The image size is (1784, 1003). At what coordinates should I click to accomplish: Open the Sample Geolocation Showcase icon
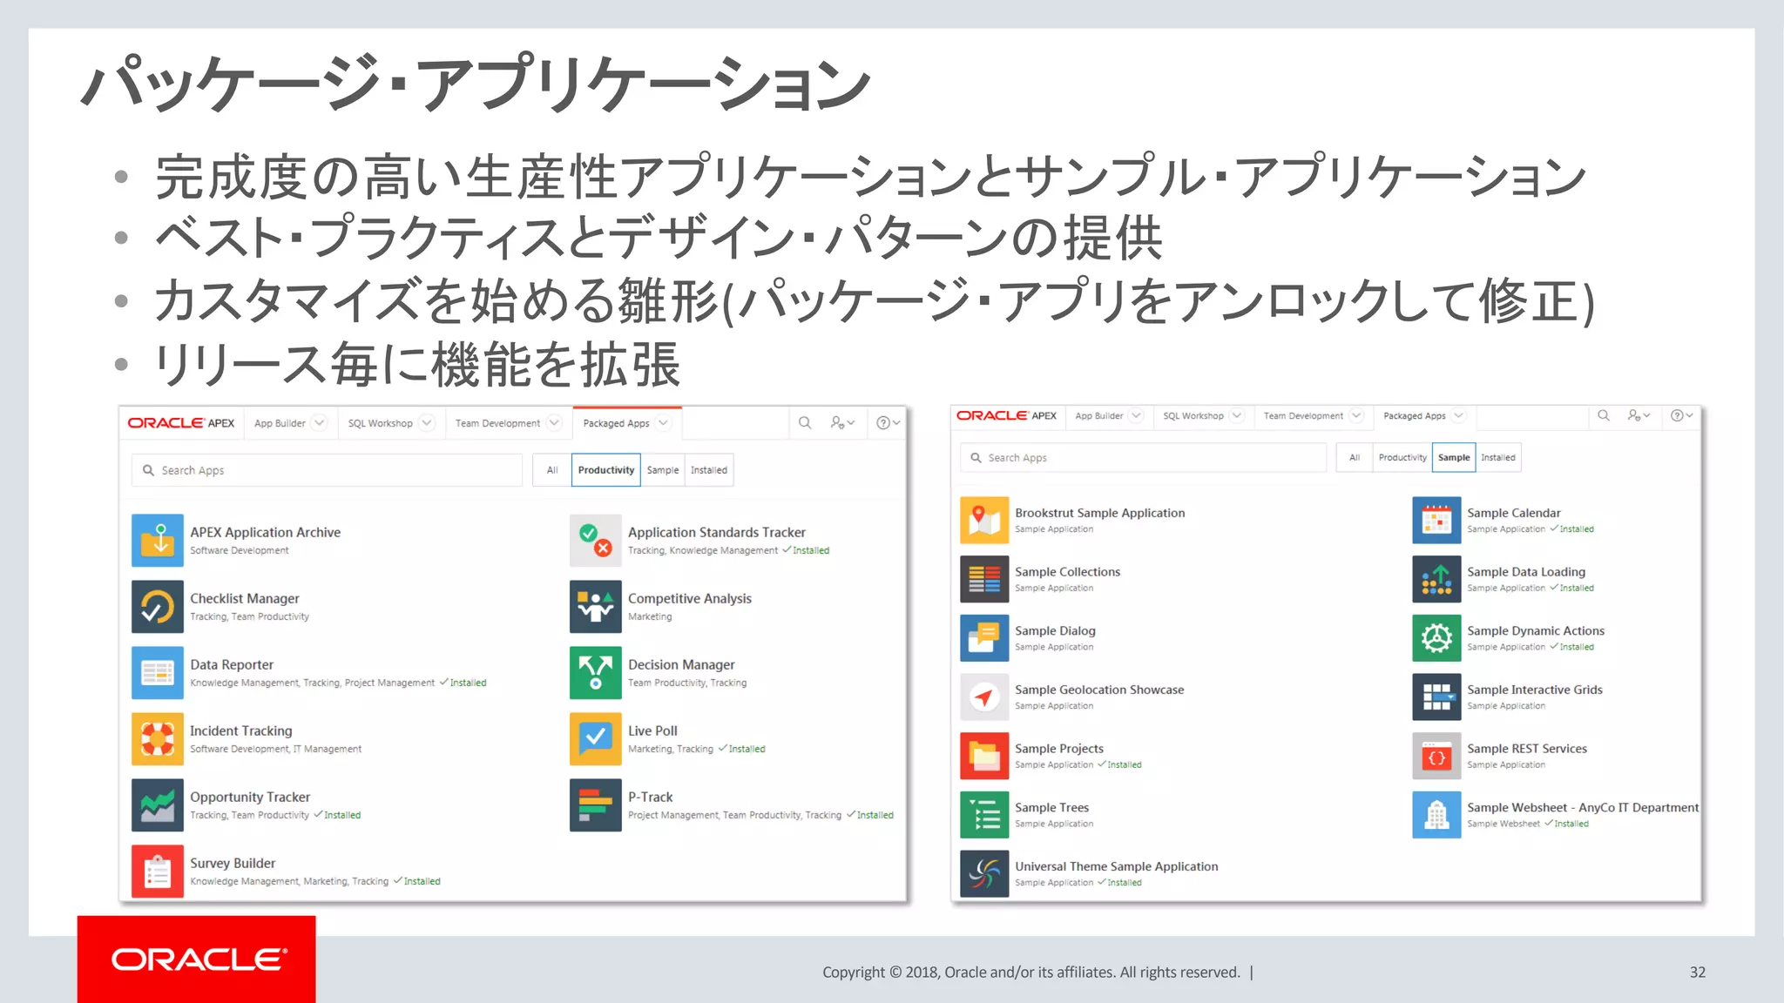[984, 697]
